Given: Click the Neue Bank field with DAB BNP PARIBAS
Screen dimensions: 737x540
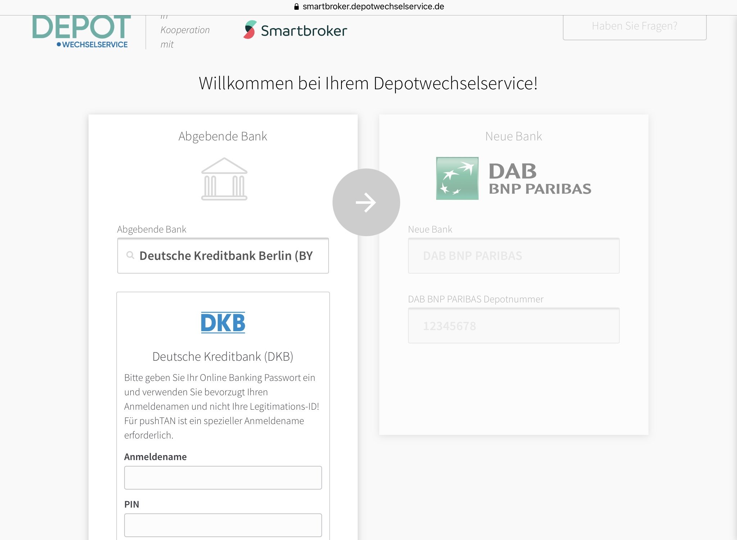Looking at the screenshot, I should (514, 256).
